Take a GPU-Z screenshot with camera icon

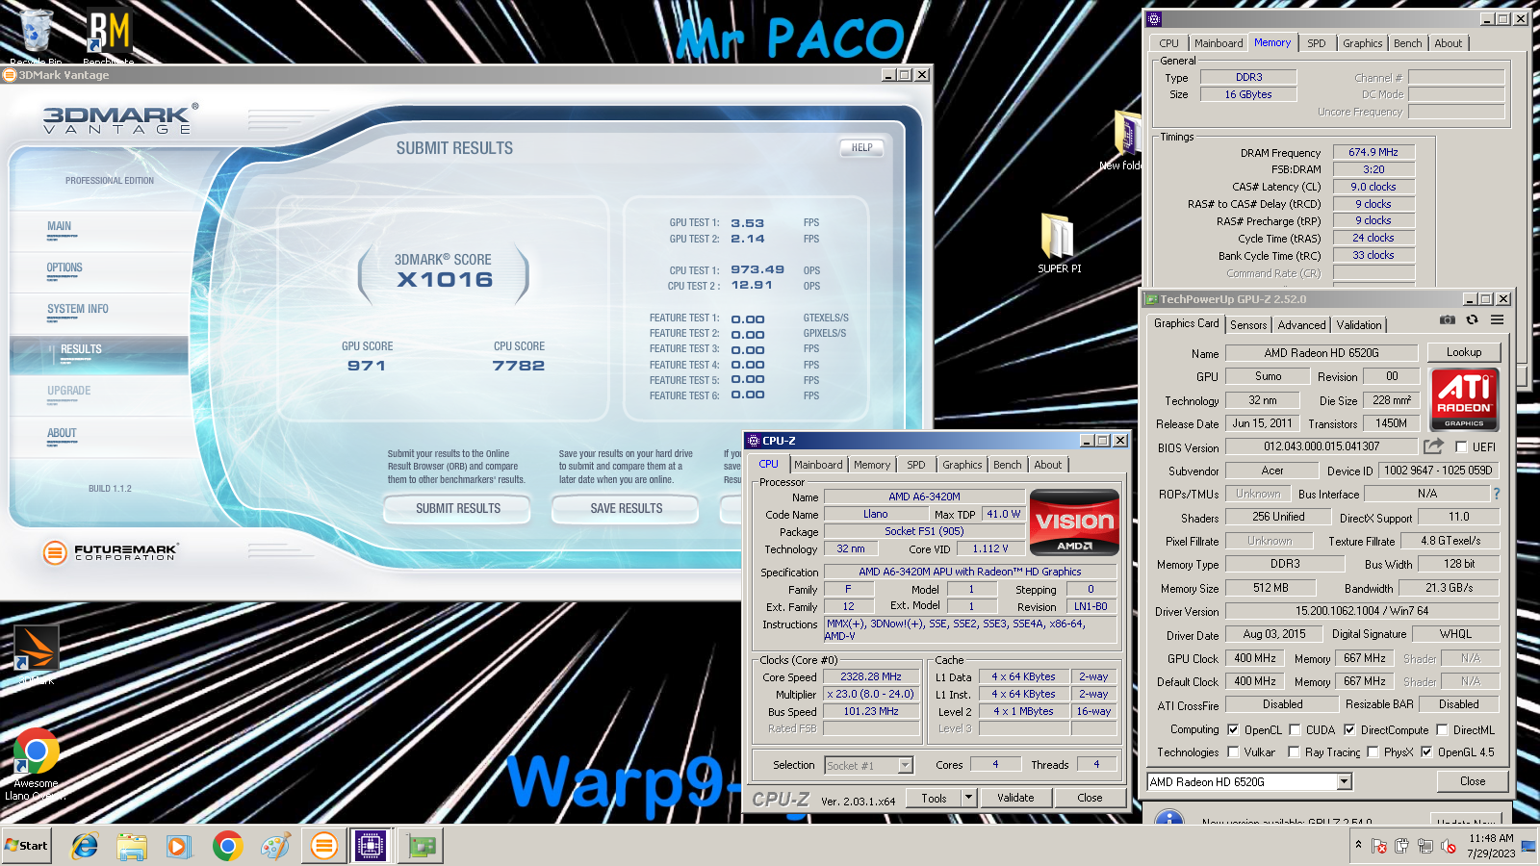[x=1447, y=319]
